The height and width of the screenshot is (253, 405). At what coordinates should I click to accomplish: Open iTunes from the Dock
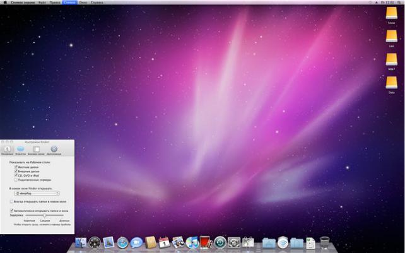[x=192, y=243]
